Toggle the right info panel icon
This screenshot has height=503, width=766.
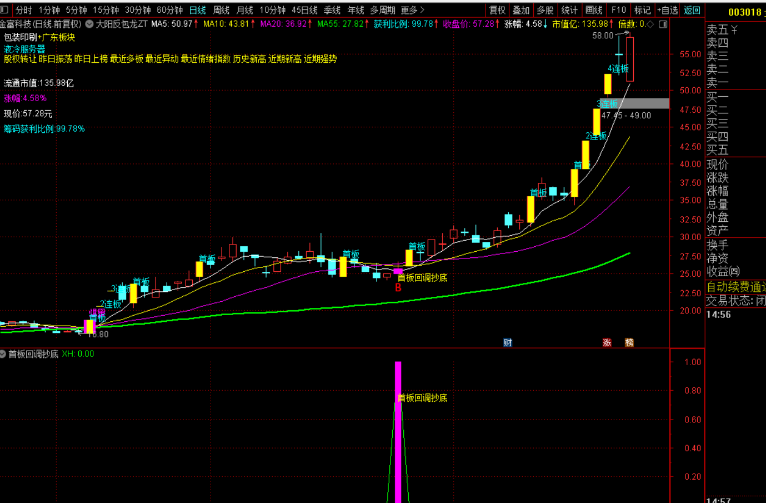663,24
